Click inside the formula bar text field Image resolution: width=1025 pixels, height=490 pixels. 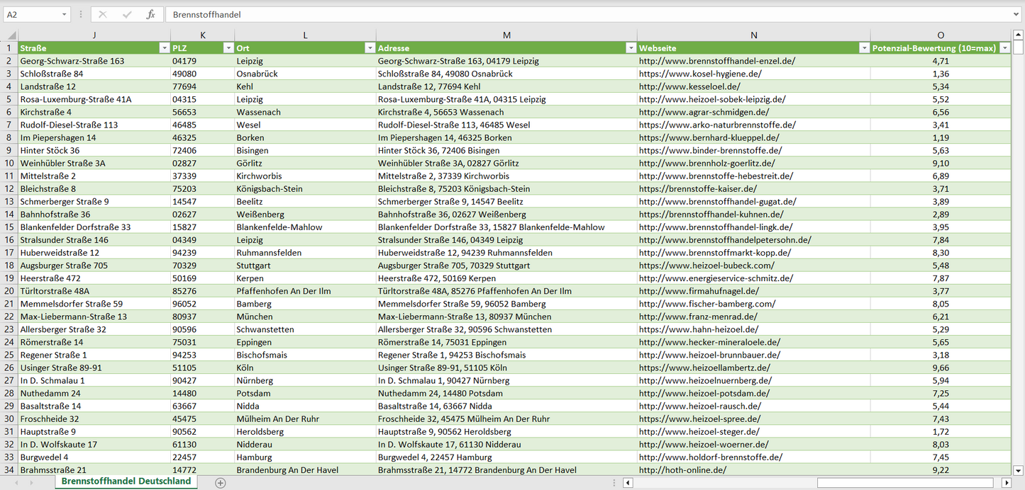[x=567, y=14]
